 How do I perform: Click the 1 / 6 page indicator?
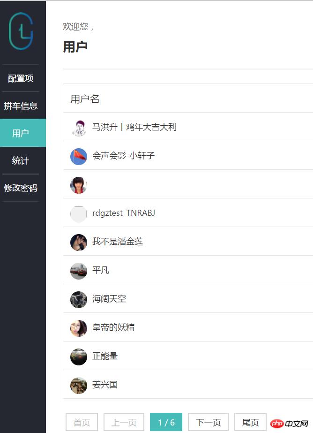pyautogui.click(x=166, y=422)
